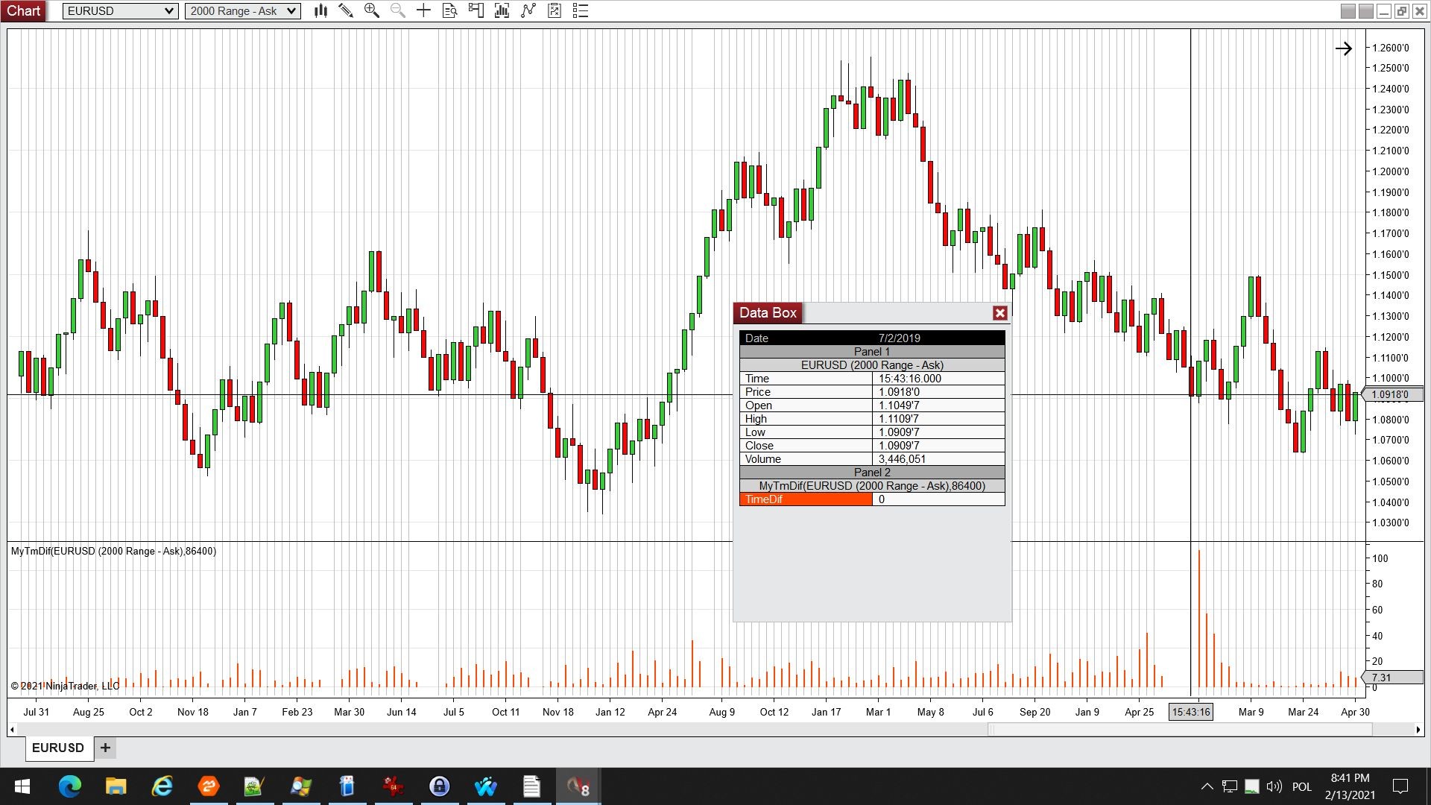The width and height of the screenshot is (1431, 805).
Task: Open the Indicators line icon
Action: click(528, 10)
